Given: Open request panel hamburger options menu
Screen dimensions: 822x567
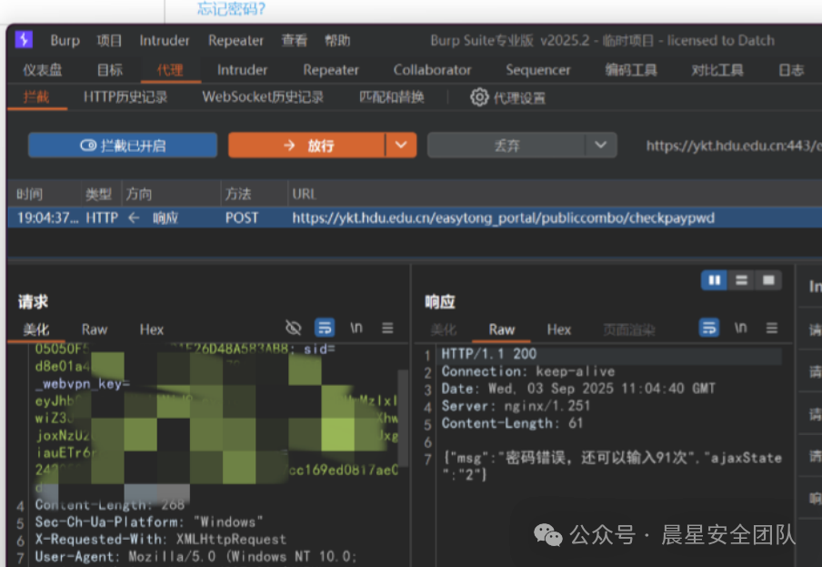Looking at the screenshot, I should (387, 329).
